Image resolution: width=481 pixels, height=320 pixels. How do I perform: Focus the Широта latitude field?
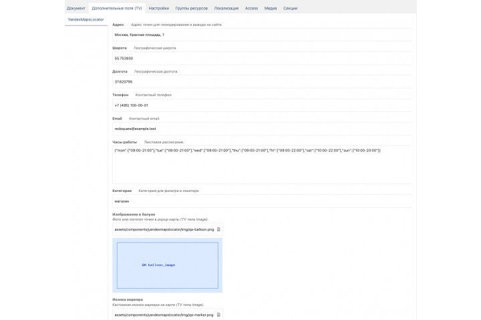click(262, 58)
